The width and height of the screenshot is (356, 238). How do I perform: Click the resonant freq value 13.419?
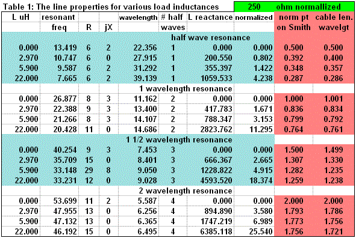pyautogui.click(x=65, y=48)
